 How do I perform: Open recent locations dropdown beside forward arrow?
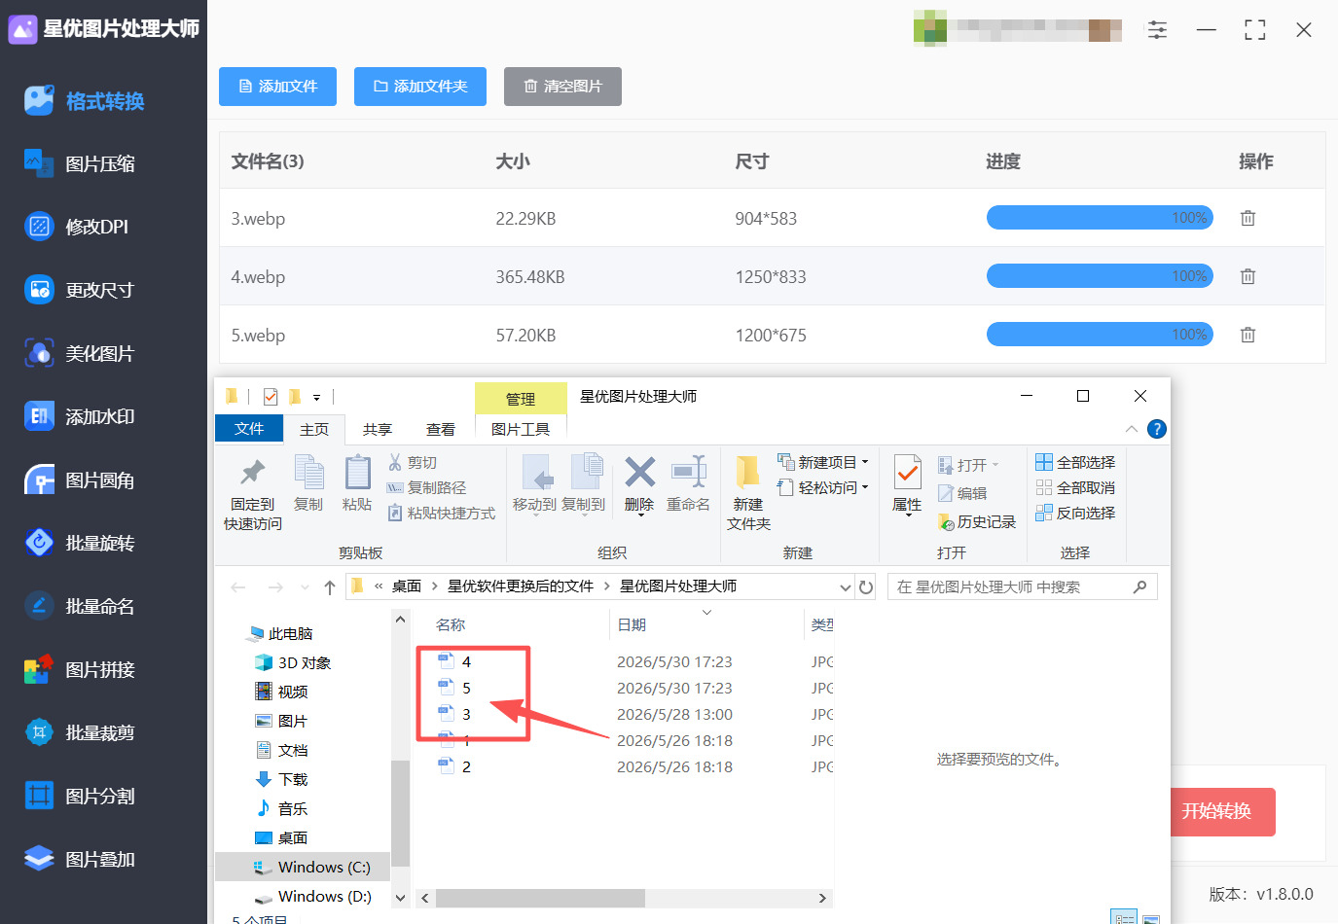305,587
